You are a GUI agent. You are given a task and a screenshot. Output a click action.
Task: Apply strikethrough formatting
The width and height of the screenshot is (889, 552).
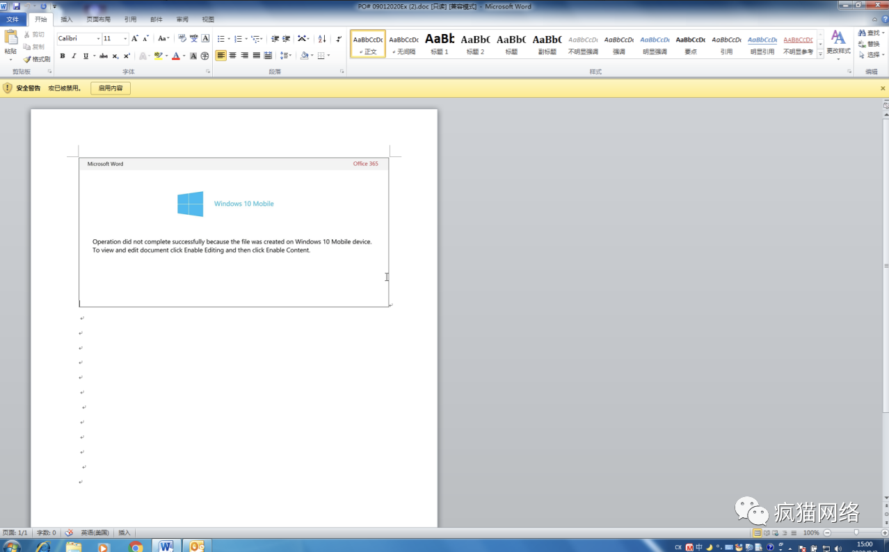click(104, 56)
